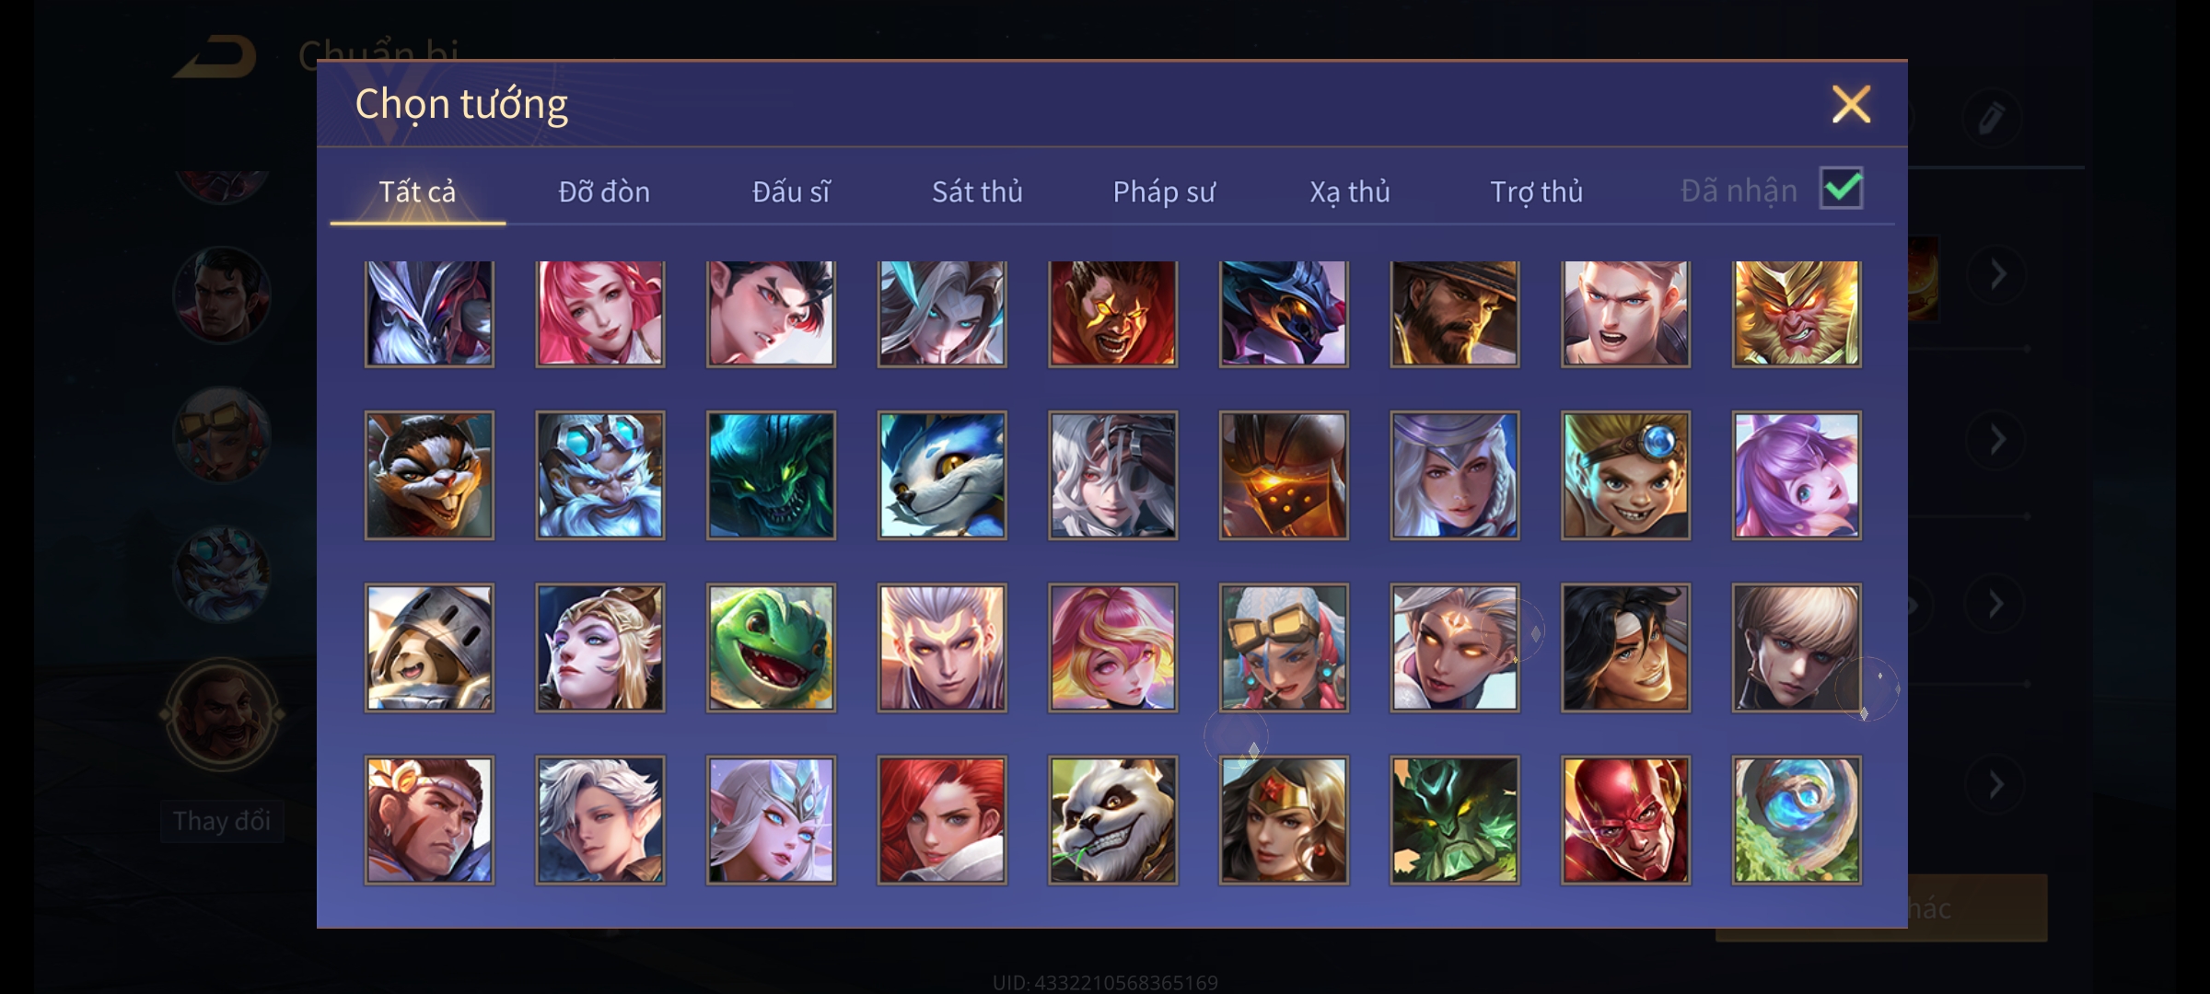The width and height of the screenshot is (2210, 994).
Task: Show the Pháp sư heroes tab
Action: coord(1164,191)
